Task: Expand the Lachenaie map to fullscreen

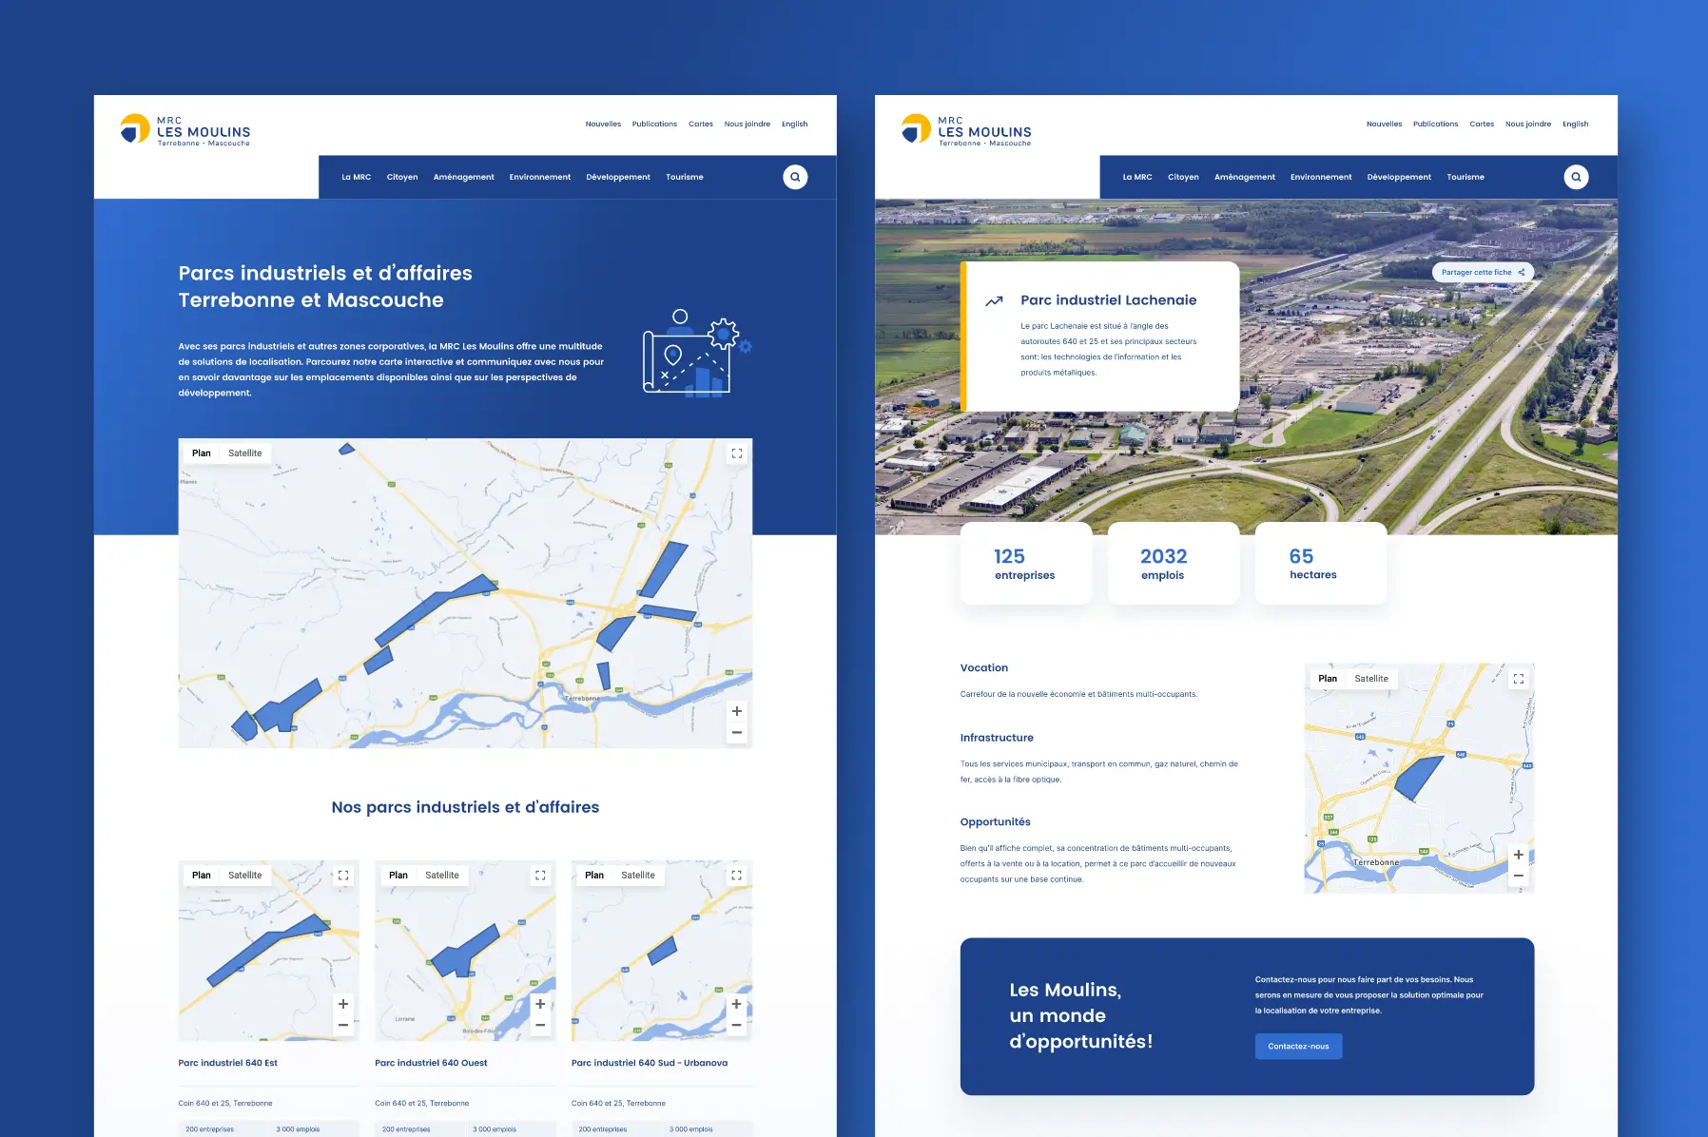Action: [1519, 679]
